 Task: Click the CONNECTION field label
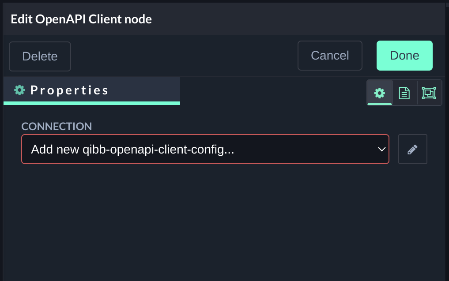coord(57,126)
